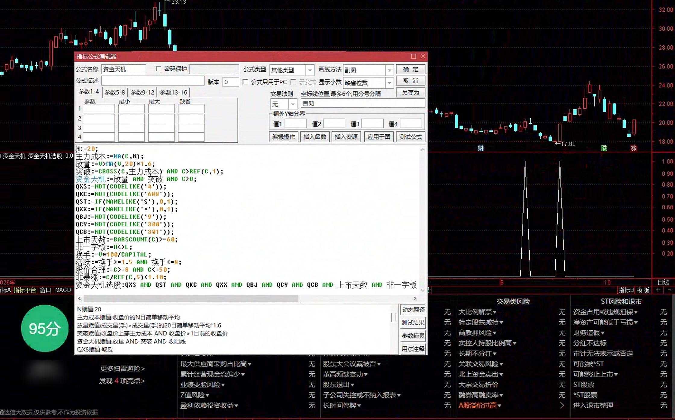Click the plus zoom icon beside 模板

pos(658,290)
